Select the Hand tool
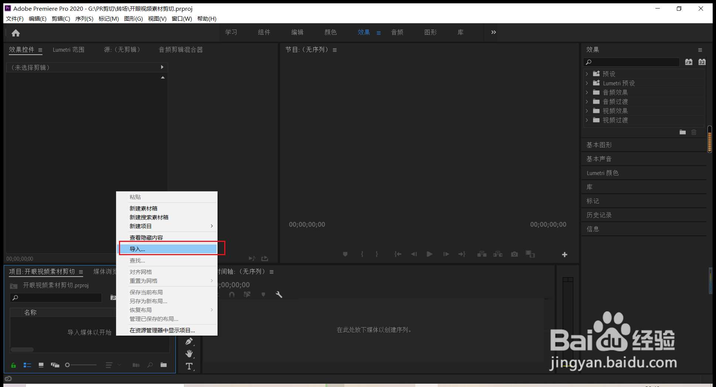 pyautogui.click(x=189, y=354)
